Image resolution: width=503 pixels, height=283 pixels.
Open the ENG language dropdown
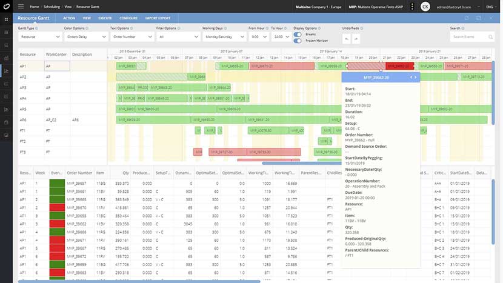point(492,7)
